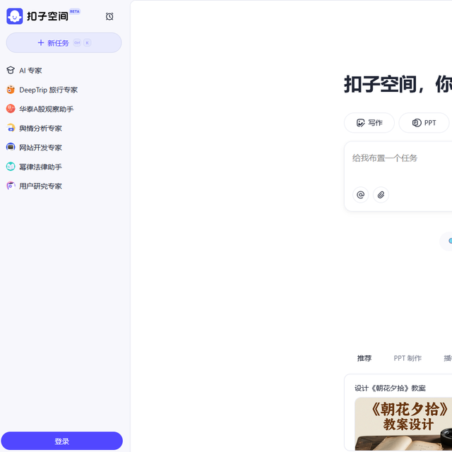452x452 pixels.
Task: Open DeepTrip 旅行专家 expert
Action: [x=48, y=90]
